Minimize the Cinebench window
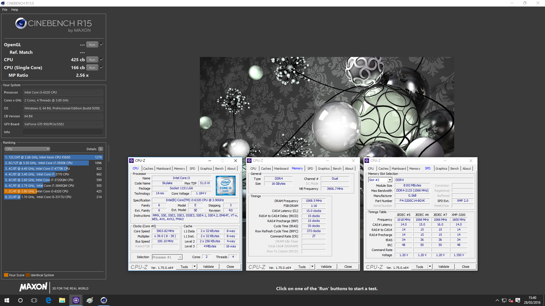Screen dimensions: 545x306 pos(512,3)
